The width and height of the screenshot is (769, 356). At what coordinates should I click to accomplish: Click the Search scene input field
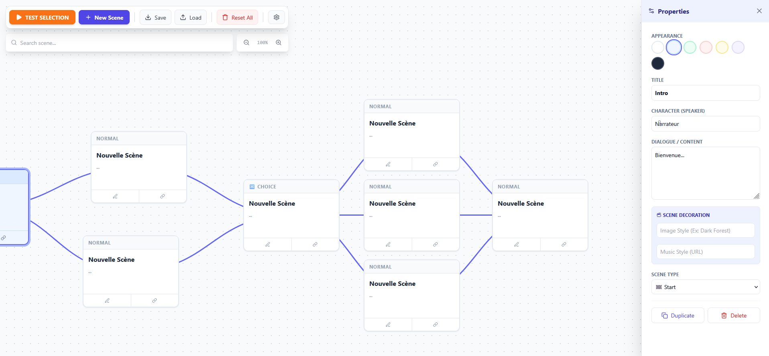[x=119, y=42]
